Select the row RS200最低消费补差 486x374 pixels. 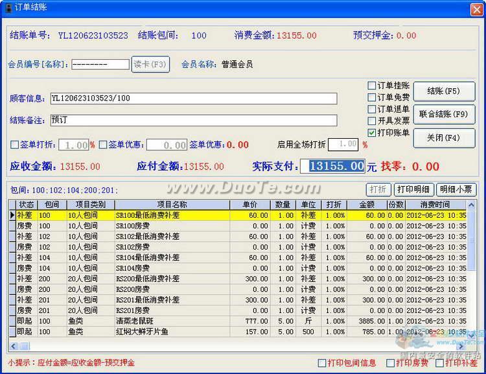[237, 279]
